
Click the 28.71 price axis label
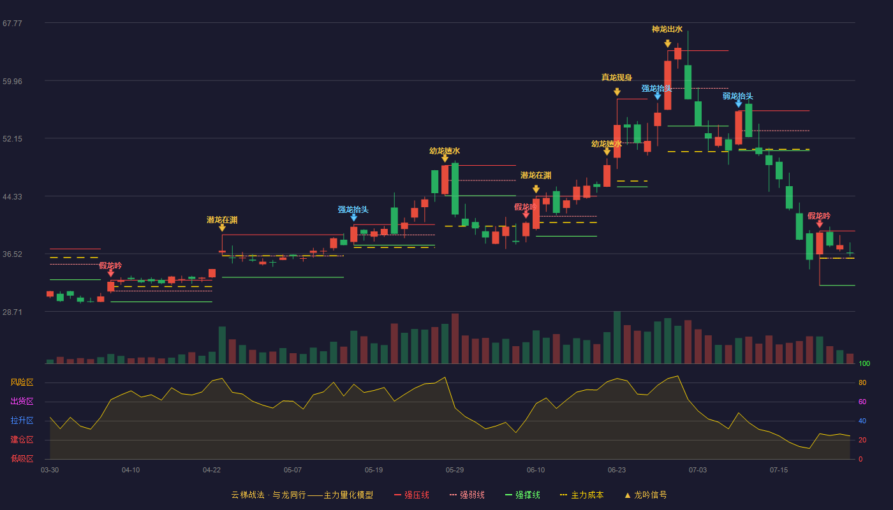click(12, 312)
